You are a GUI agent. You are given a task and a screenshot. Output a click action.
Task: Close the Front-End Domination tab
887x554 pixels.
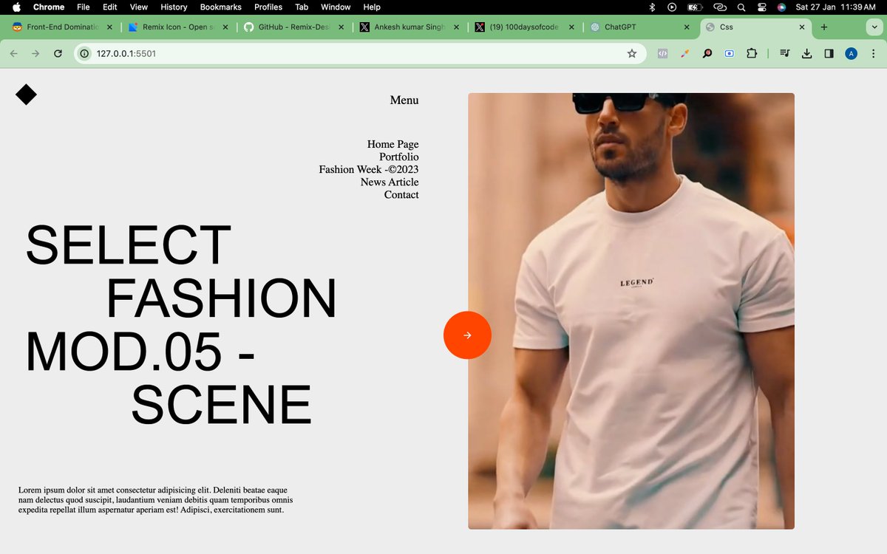[109, 27]
